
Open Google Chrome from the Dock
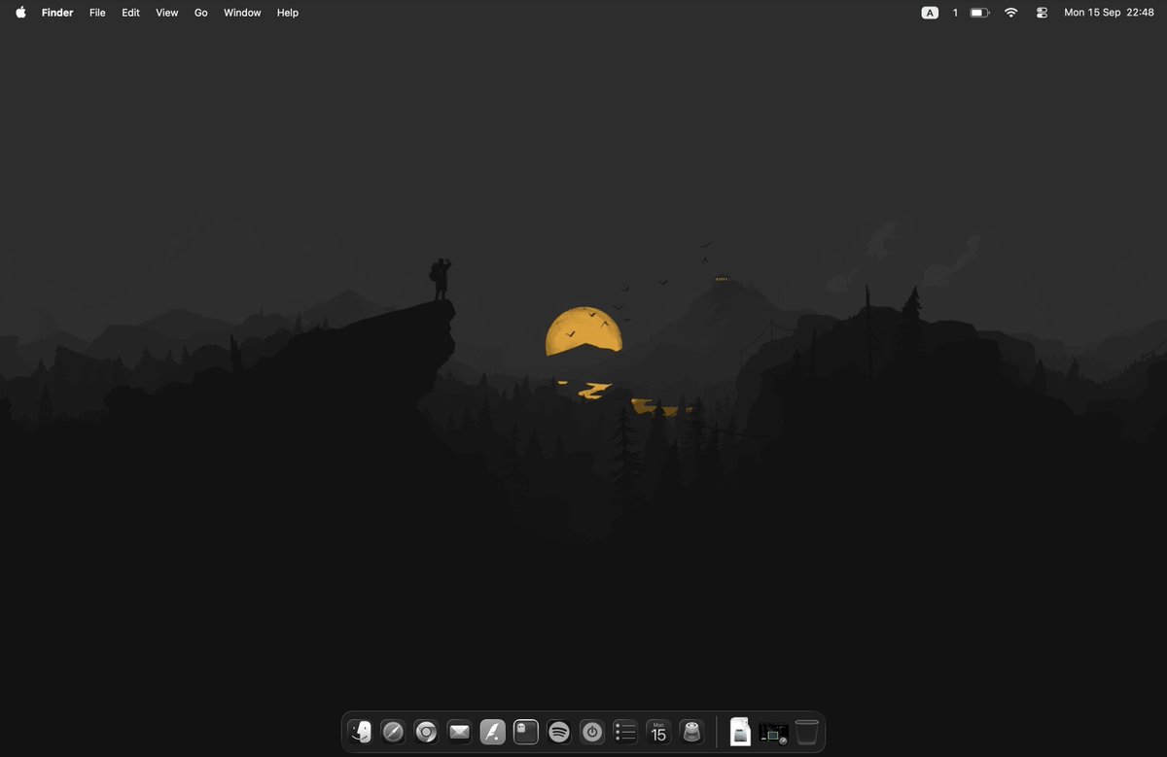(x=426, y=732)
